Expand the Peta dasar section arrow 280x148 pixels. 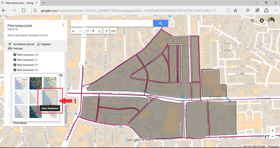(10, 123)
